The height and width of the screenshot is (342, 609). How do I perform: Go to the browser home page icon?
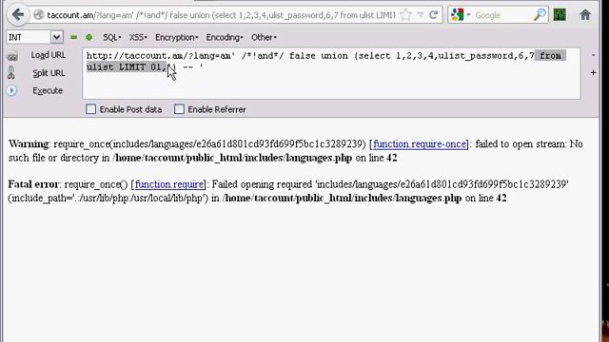click(x=585, y=15)
